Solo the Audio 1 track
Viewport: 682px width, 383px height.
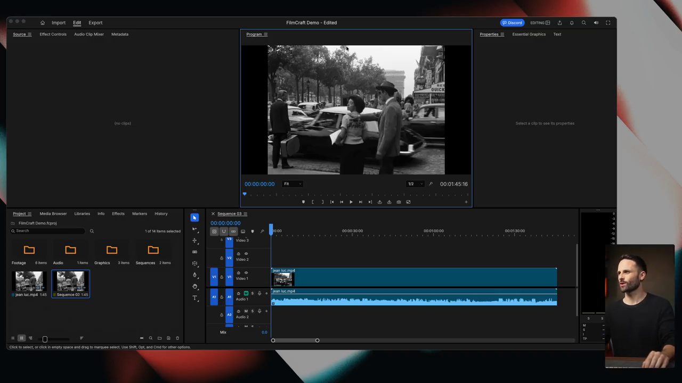(x=253, y=293)
